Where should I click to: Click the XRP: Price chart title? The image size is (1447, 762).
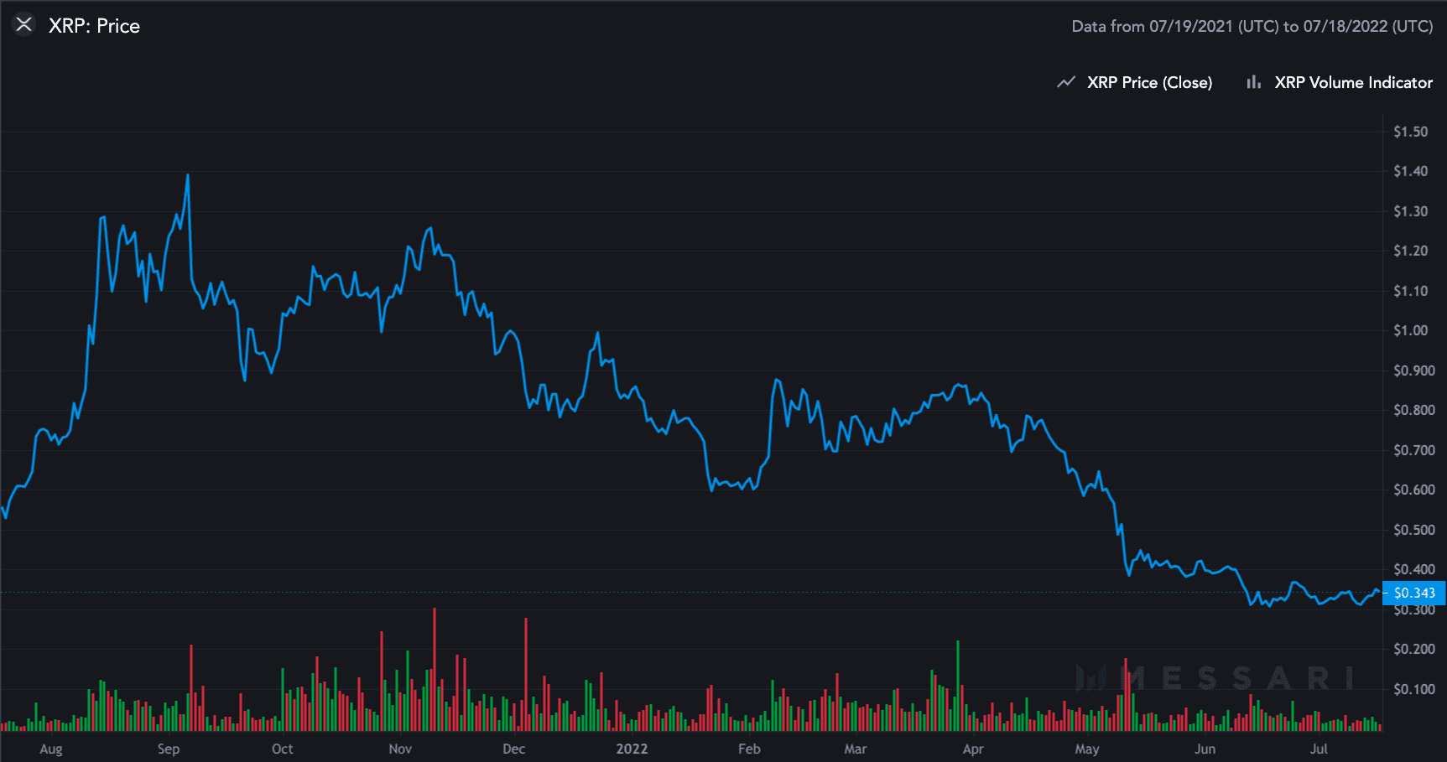95,26
